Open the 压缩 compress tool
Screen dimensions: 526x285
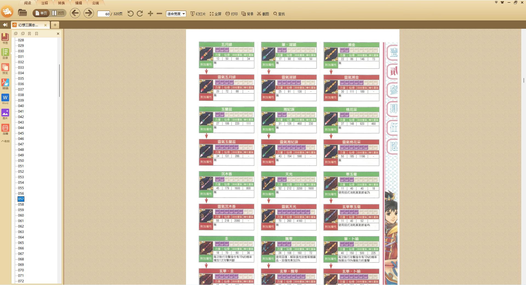5,129
